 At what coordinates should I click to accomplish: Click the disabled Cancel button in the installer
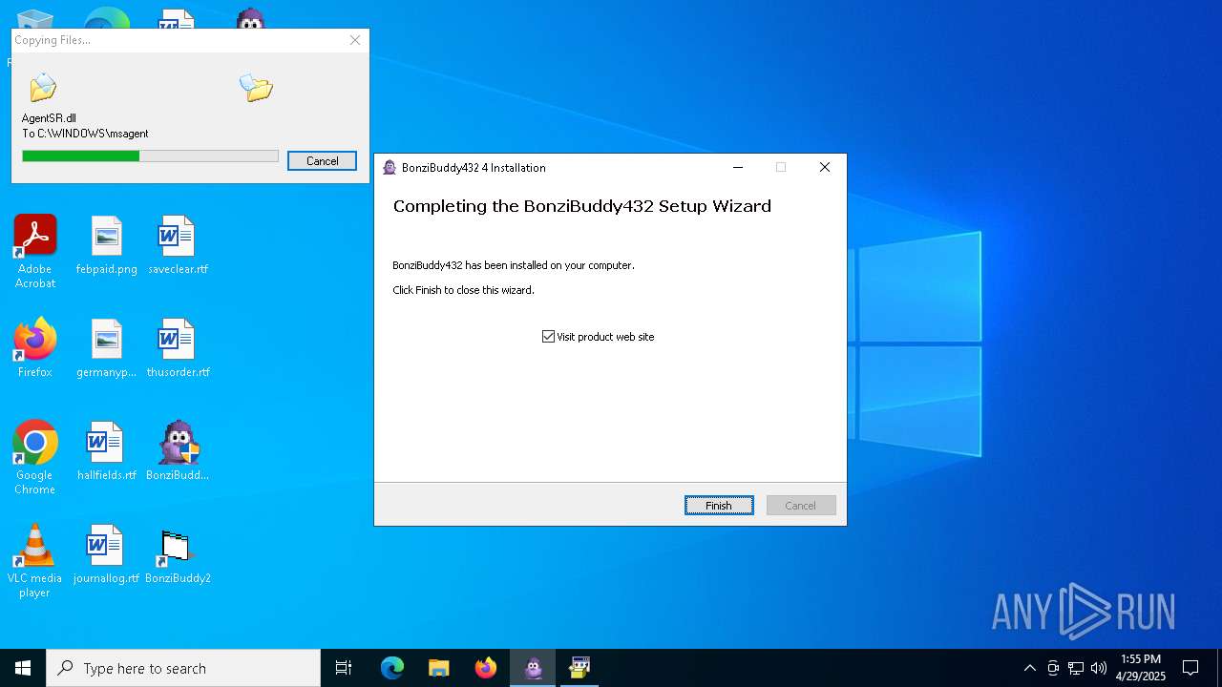(801, 506)
